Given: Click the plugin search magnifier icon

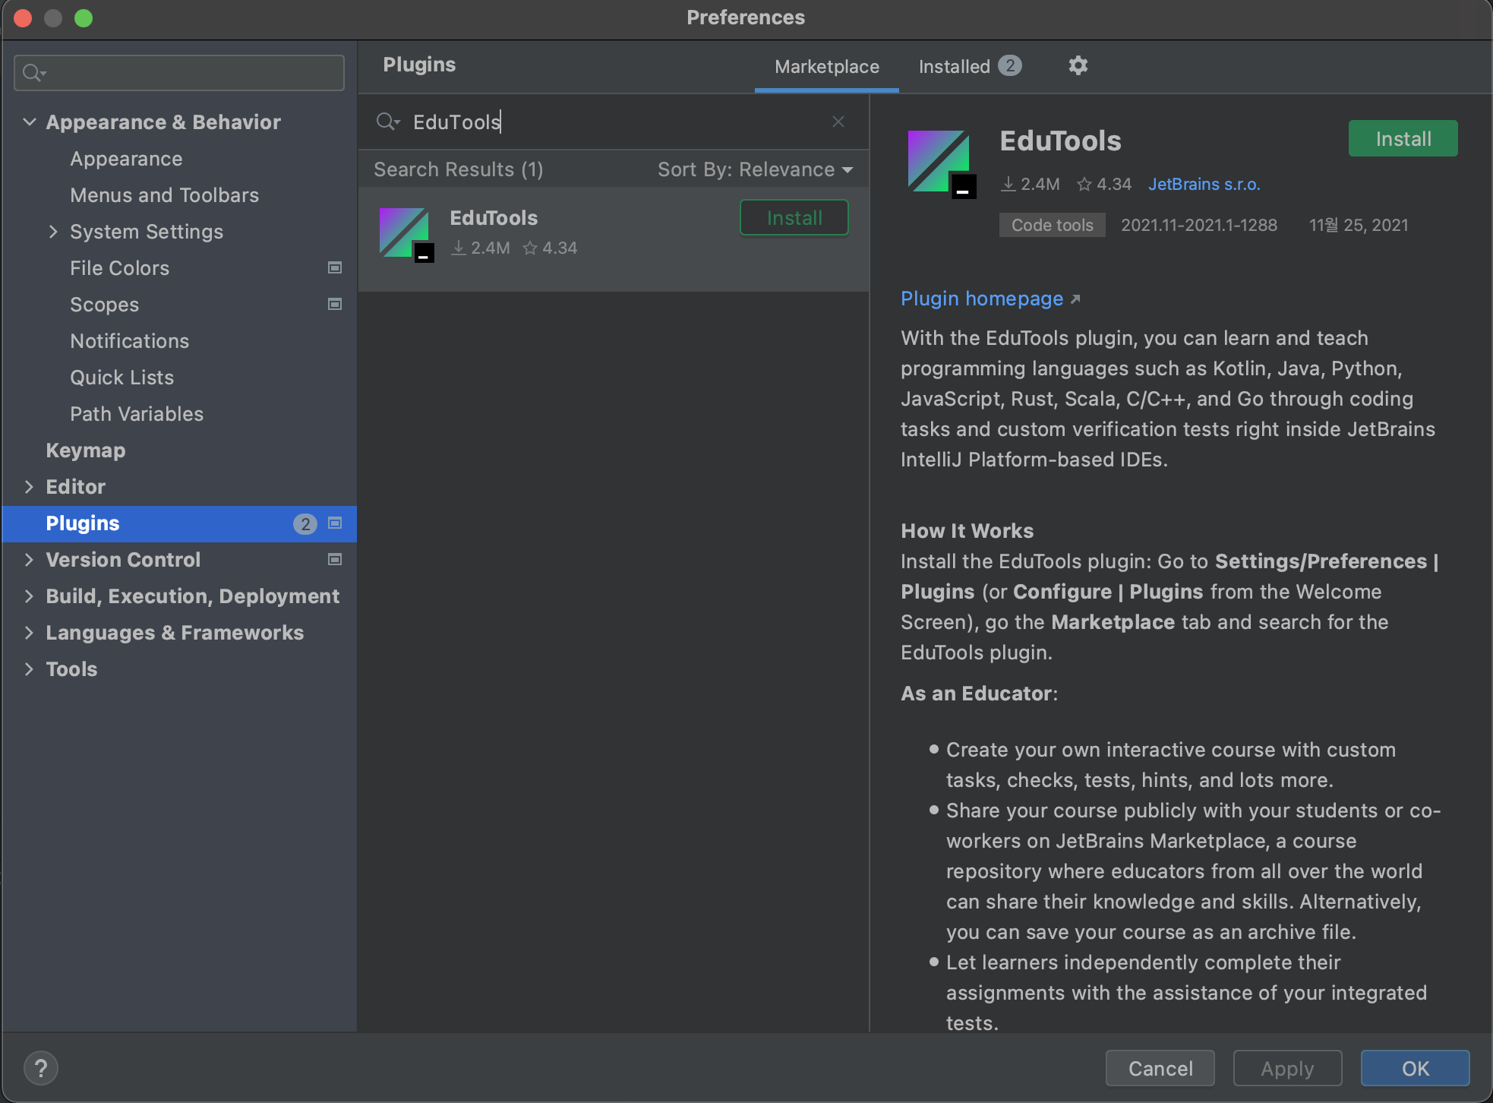Looking at the screenshot, I should (x=387, y=122).
